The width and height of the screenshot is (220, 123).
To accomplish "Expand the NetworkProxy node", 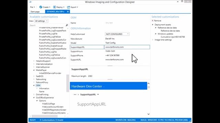I will pos(34,82).
